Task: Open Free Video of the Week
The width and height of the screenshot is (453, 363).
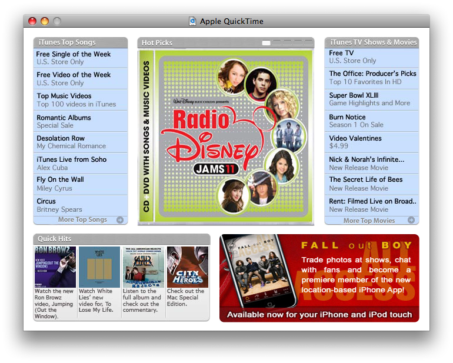Action: (81, 79)
